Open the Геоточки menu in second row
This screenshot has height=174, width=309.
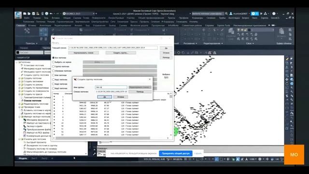pos(41,22)
